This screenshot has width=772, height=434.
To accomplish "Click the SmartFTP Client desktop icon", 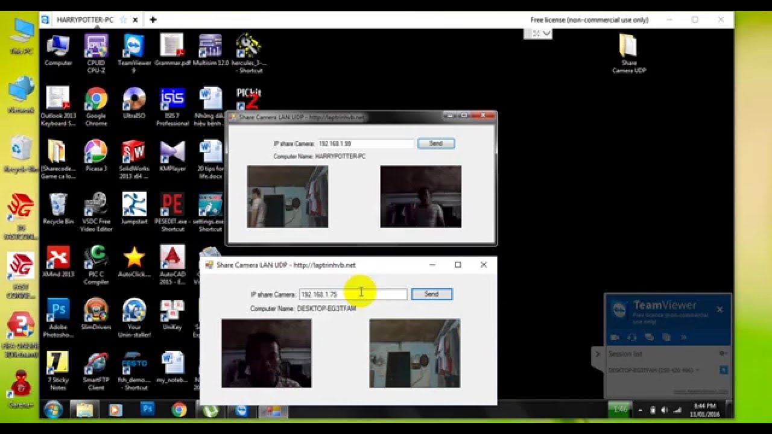I will pos(96,371).
